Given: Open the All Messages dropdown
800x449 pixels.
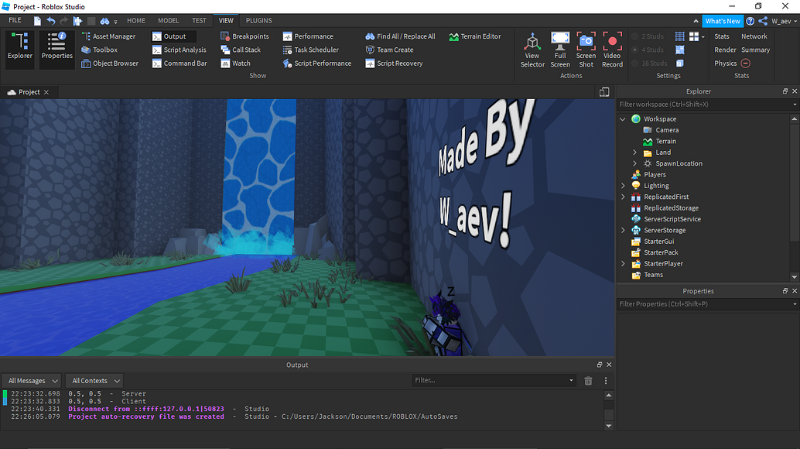Looking at the screenshot, I should (x=31, y=380).
